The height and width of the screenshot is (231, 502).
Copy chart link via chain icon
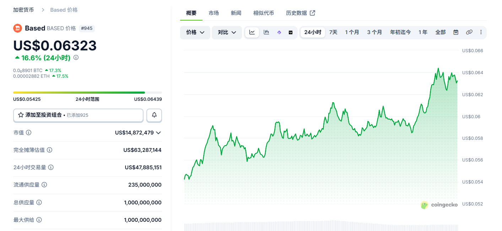click(x=469, y=32)
